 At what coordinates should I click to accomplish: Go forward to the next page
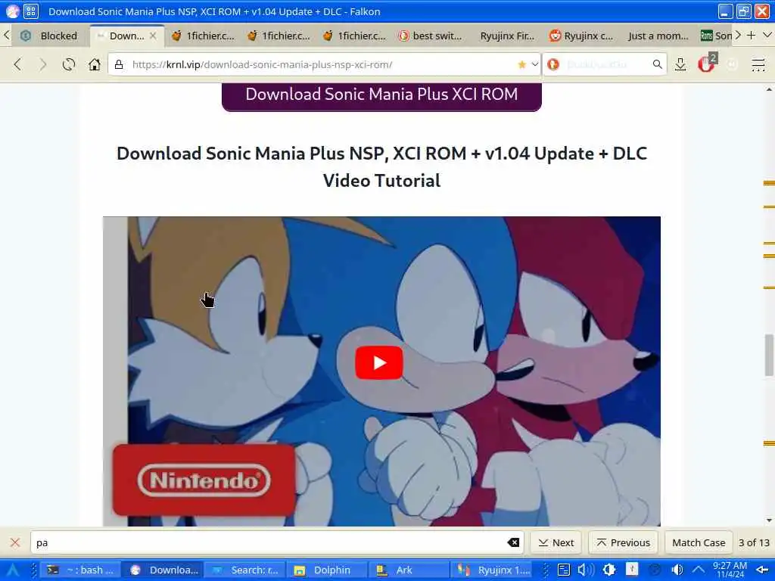click(x=43, y=64)
